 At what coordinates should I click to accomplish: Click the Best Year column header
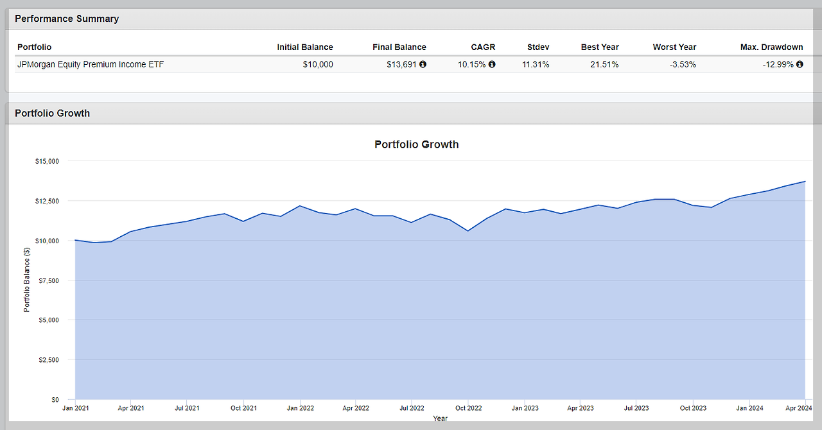600,47
